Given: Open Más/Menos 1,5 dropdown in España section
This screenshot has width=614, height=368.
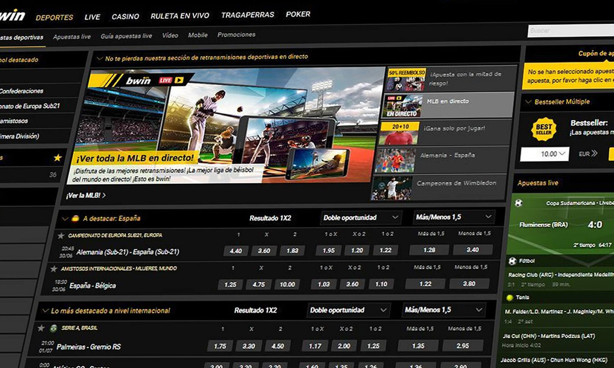Looking at the screenshot, I should [x=454, y=217].
